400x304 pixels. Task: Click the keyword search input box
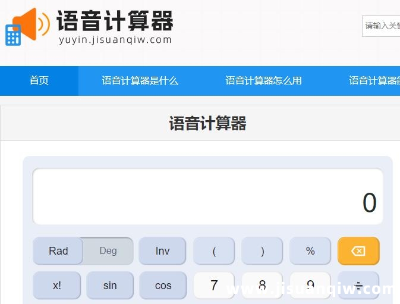pos(381,26)
